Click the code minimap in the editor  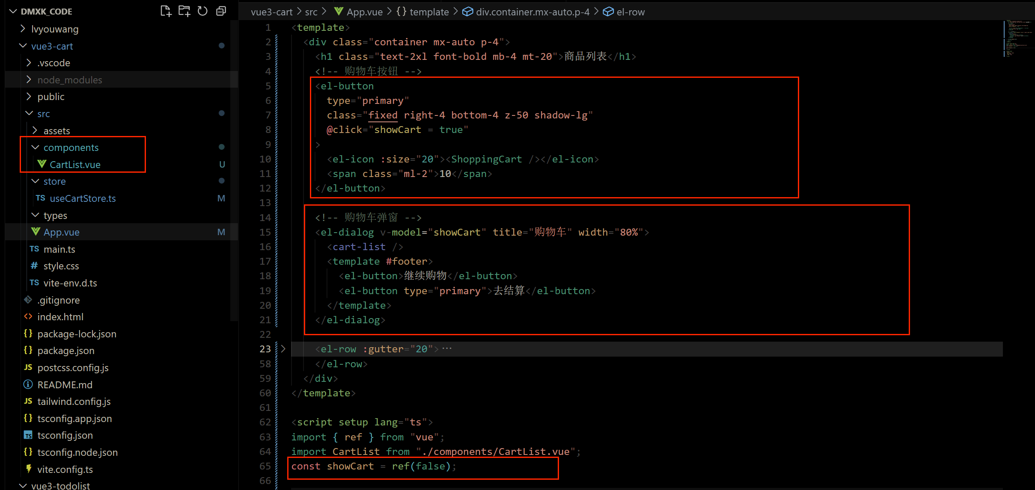pos(1018,38)
